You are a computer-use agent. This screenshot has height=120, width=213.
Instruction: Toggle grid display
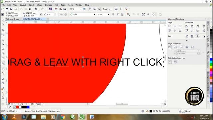click(94, 9)
